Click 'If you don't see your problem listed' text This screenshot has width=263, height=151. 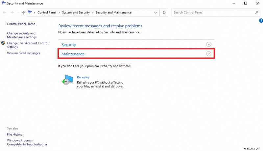[x=94, y=66]
